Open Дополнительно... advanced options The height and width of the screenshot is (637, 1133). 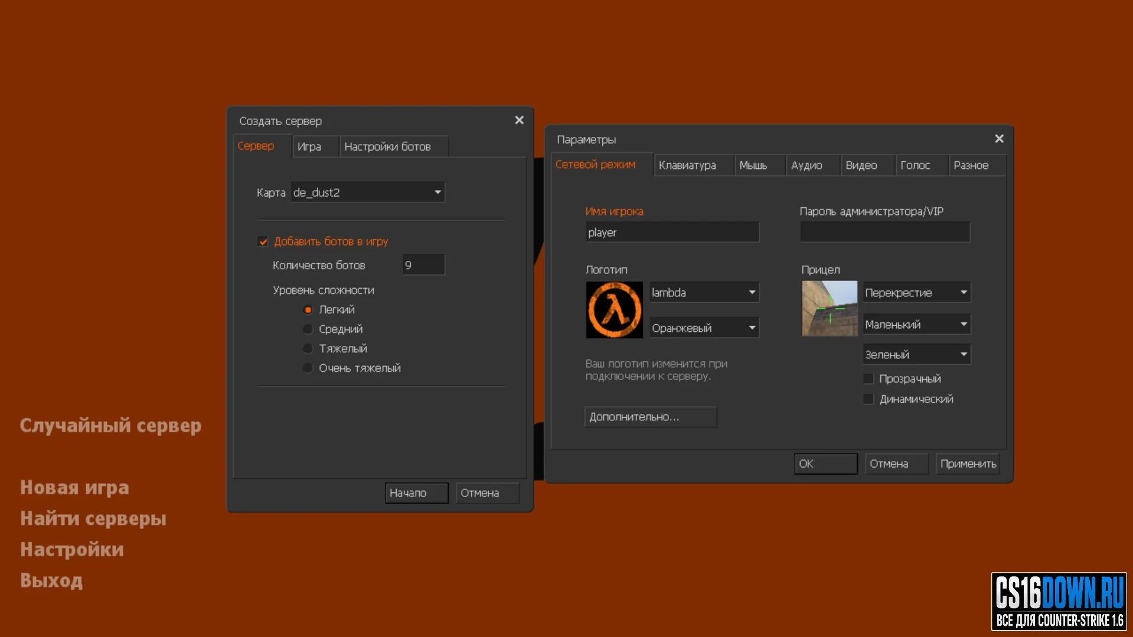click(x=651, y=417)
